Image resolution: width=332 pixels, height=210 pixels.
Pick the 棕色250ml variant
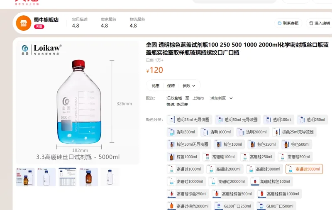pyautogui.click(x=263, y=144)
